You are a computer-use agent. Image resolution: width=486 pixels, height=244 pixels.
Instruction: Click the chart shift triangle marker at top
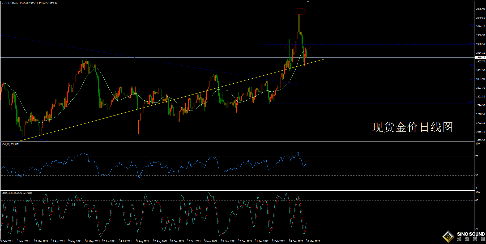308,2
